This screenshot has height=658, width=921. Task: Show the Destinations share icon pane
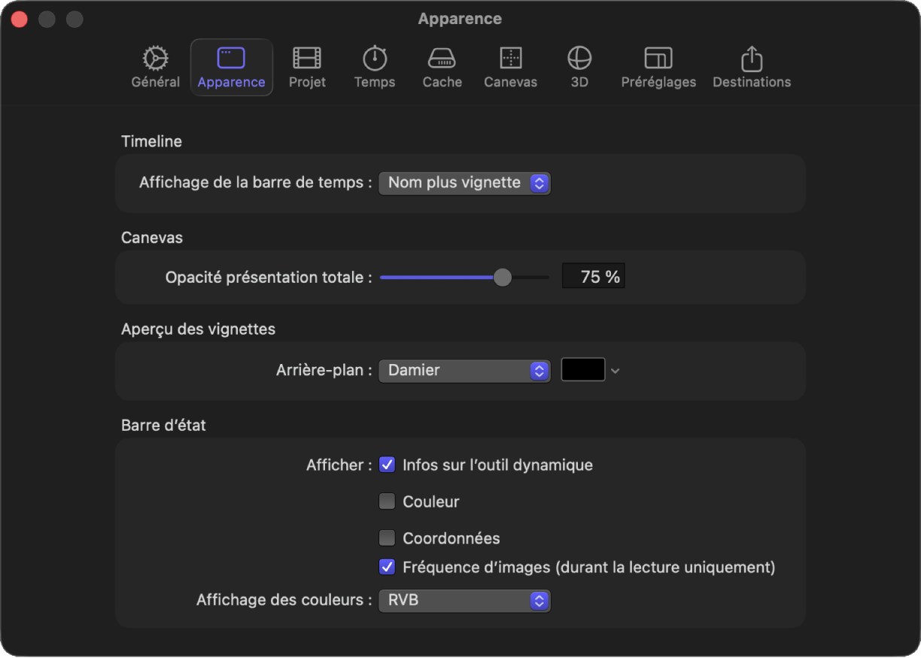pyautogui.click(x=752, y=58)
